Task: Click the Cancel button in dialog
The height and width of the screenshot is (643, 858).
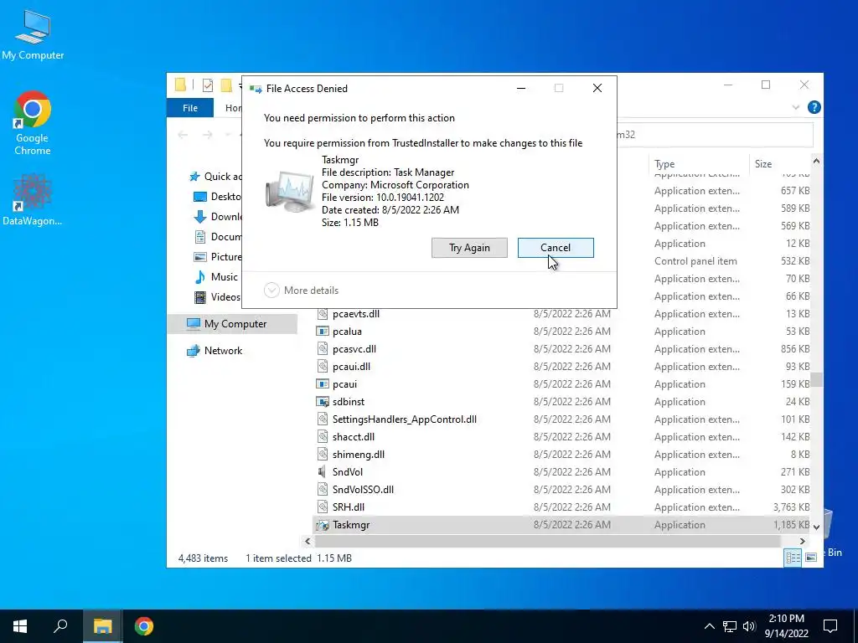Action: pyautogui.click(x=556, y=248)
